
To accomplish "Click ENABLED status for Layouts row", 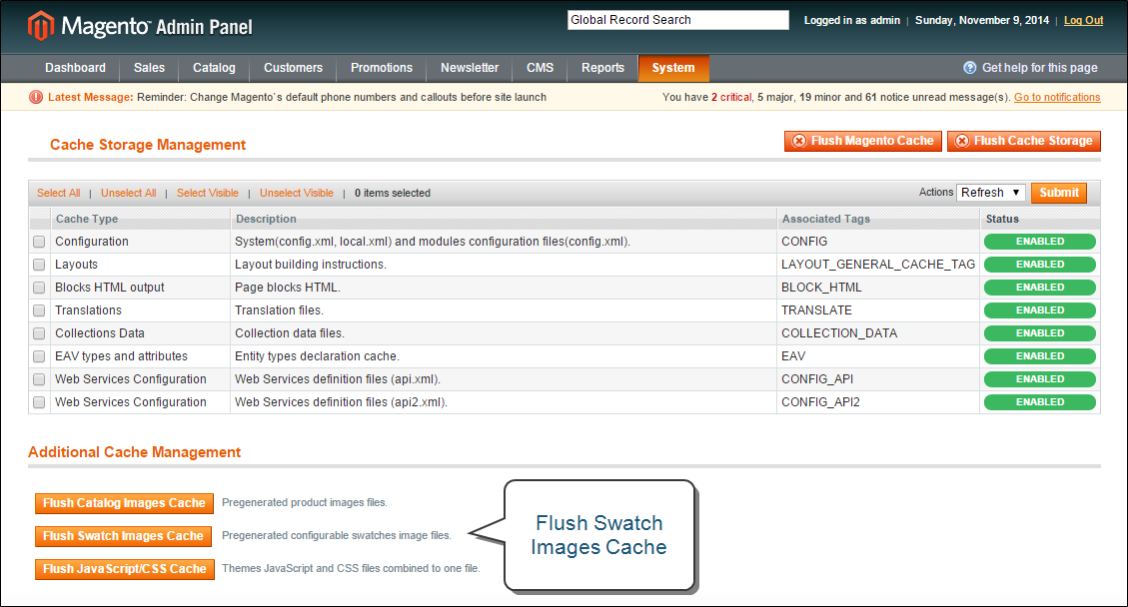I will pyautogui.click(x=1039, y=265).
